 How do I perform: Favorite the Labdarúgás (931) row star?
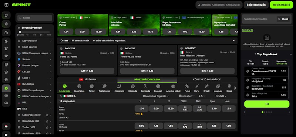(47, 115)
